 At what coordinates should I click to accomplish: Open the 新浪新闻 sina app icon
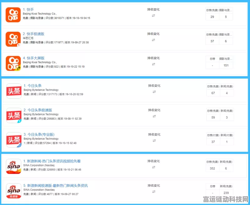14,167
